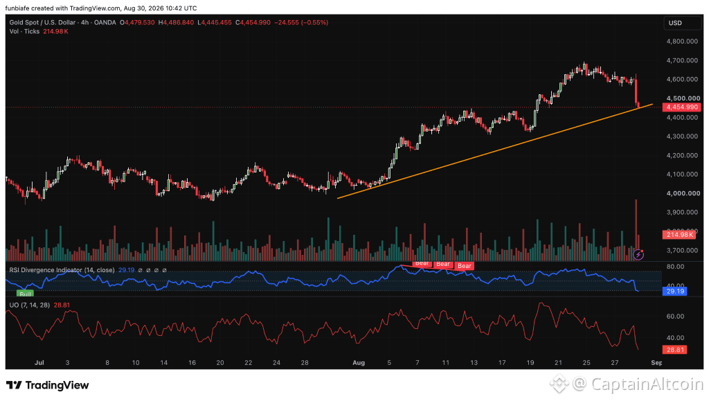Viewport: 709px width, 401px height.
Task: Click the 80.00 RSI scale label
Action: [x=675, y=266]
